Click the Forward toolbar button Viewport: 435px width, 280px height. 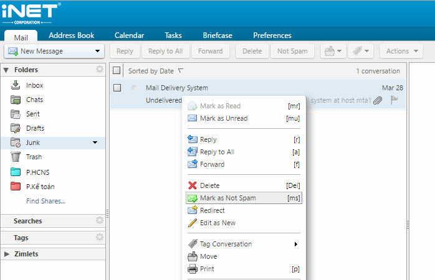click(x=211, y=51)
